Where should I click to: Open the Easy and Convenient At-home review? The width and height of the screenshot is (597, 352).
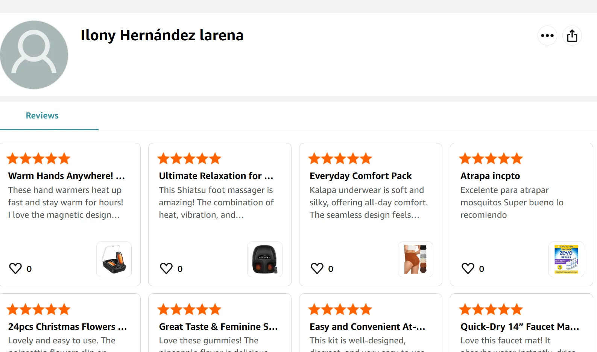(367, 327)
